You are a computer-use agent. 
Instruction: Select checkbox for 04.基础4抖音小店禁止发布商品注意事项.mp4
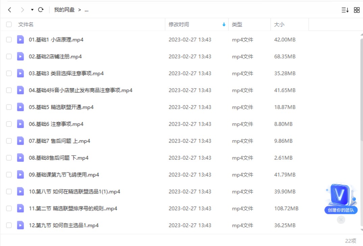[x=9, y=90]
